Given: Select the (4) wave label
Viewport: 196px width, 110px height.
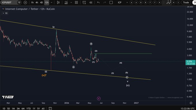Looking at the screenshot, I should 120,63.
